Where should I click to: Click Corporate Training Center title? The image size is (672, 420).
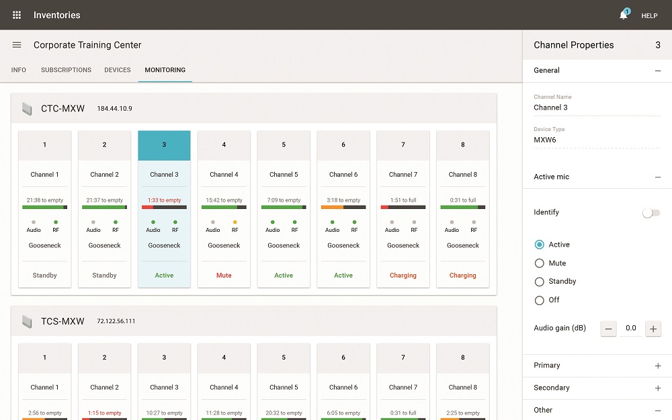[x=87, y=45]
